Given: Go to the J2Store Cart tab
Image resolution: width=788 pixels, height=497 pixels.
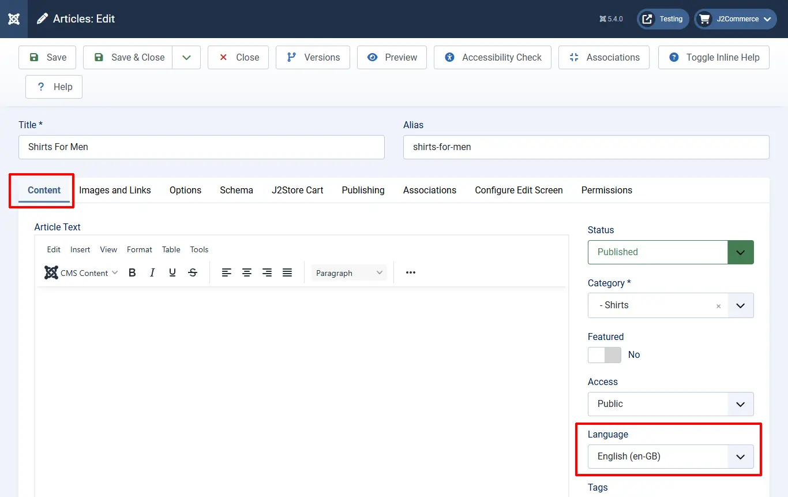Looking at the screenshot, I should click(298, 190).
